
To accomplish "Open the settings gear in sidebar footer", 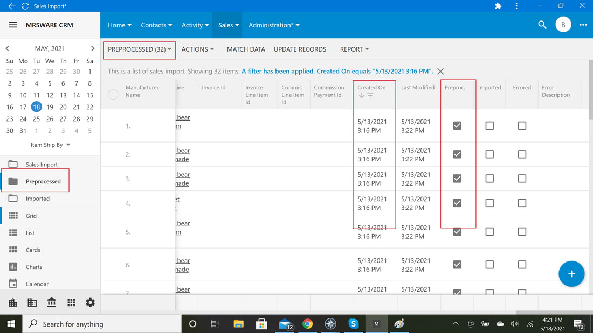I will coord(90,302).
